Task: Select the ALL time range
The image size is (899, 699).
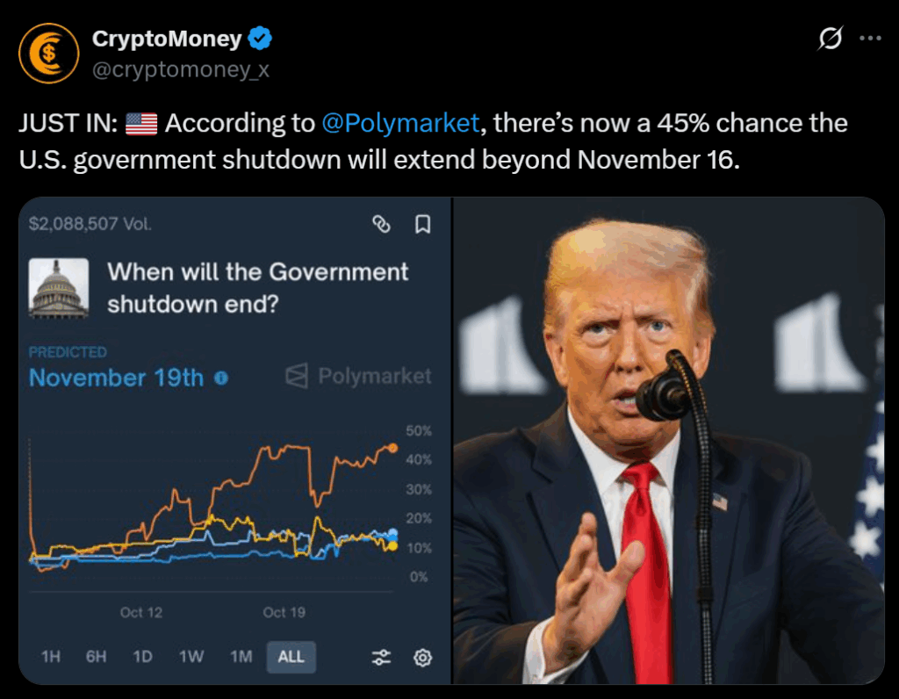Action: tap(291, 657)
